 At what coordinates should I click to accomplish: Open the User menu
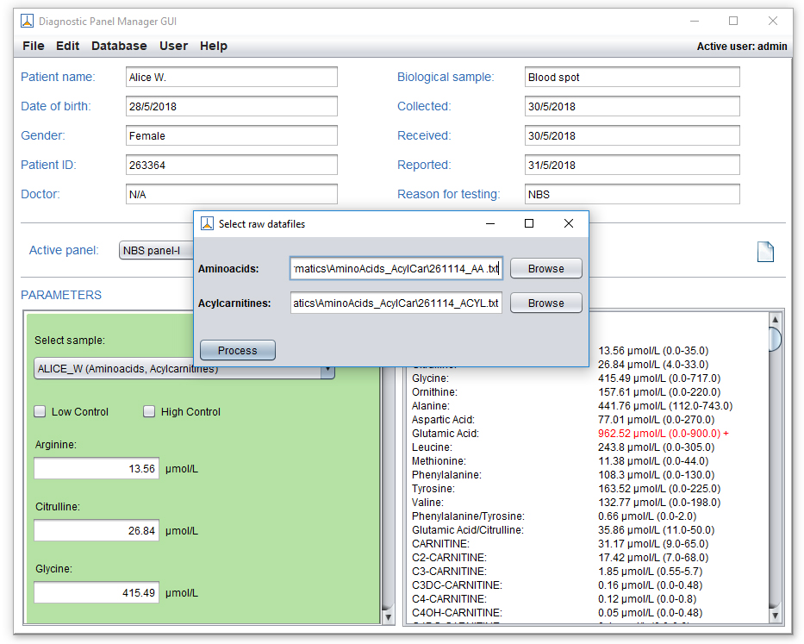click(x=173, y=46)
